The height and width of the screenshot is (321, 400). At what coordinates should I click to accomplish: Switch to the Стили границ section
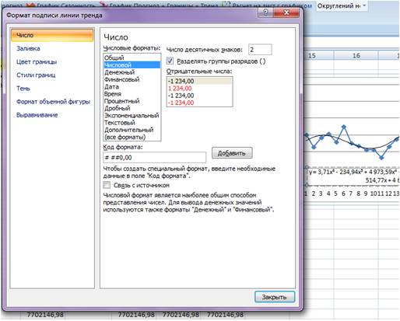point(36,75)
